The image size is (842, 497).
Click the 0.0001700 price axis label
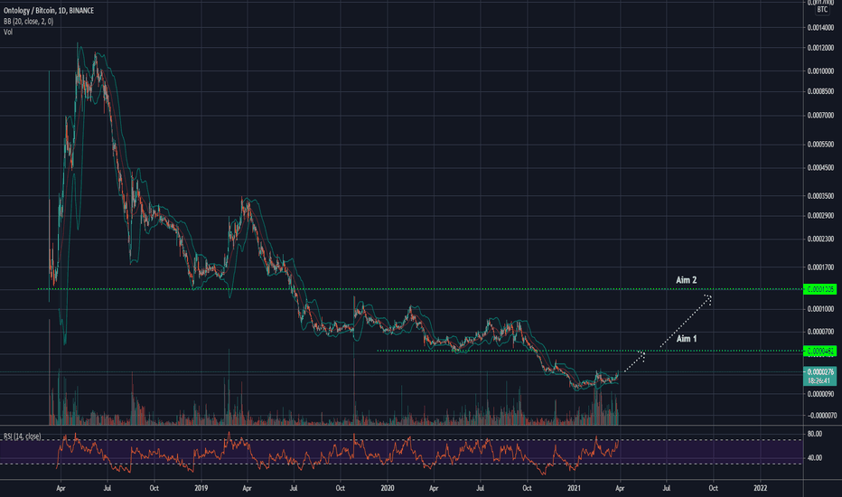tap(820, 267)
